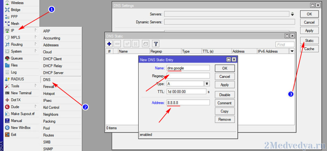Click the Files folder icon in the sidebar
This screenshot has height=151, width=327.
[7, 65]
